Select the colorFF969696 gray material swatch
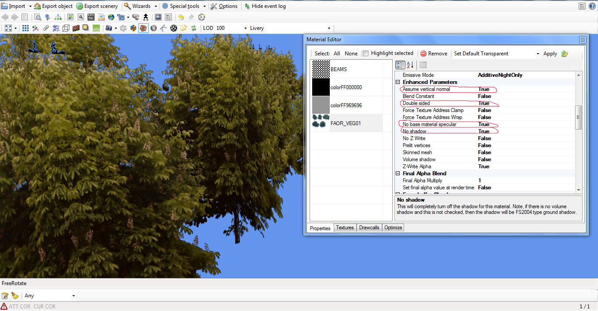This screenshot has width=598, height=311. [321, 105]
